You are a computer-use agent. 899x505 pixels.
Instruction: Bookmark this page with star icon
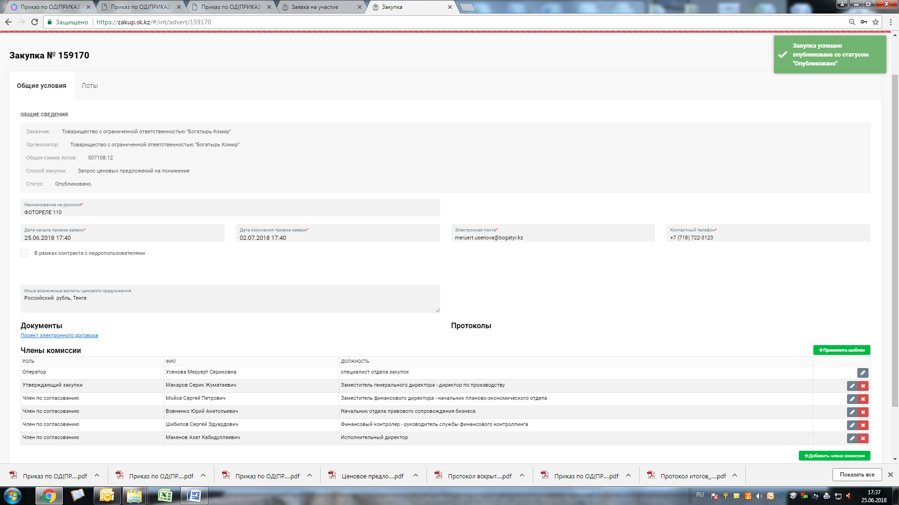coord(875,22)
